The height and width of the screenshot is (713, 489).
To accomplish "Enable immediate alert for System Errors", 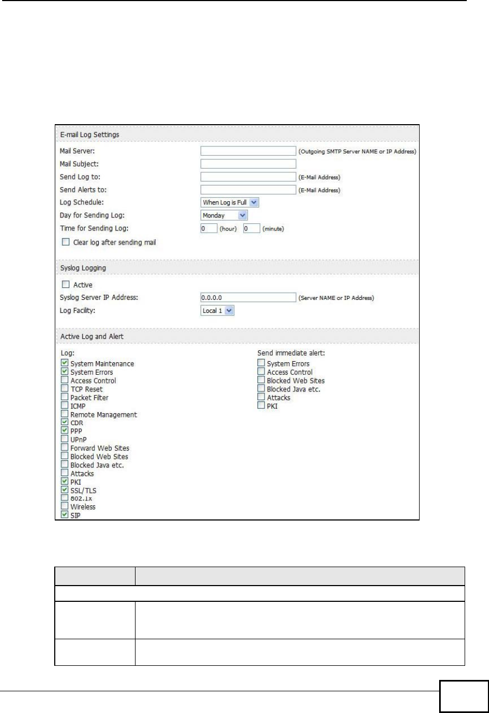I will pyautogui.click(x=261, y=363).
